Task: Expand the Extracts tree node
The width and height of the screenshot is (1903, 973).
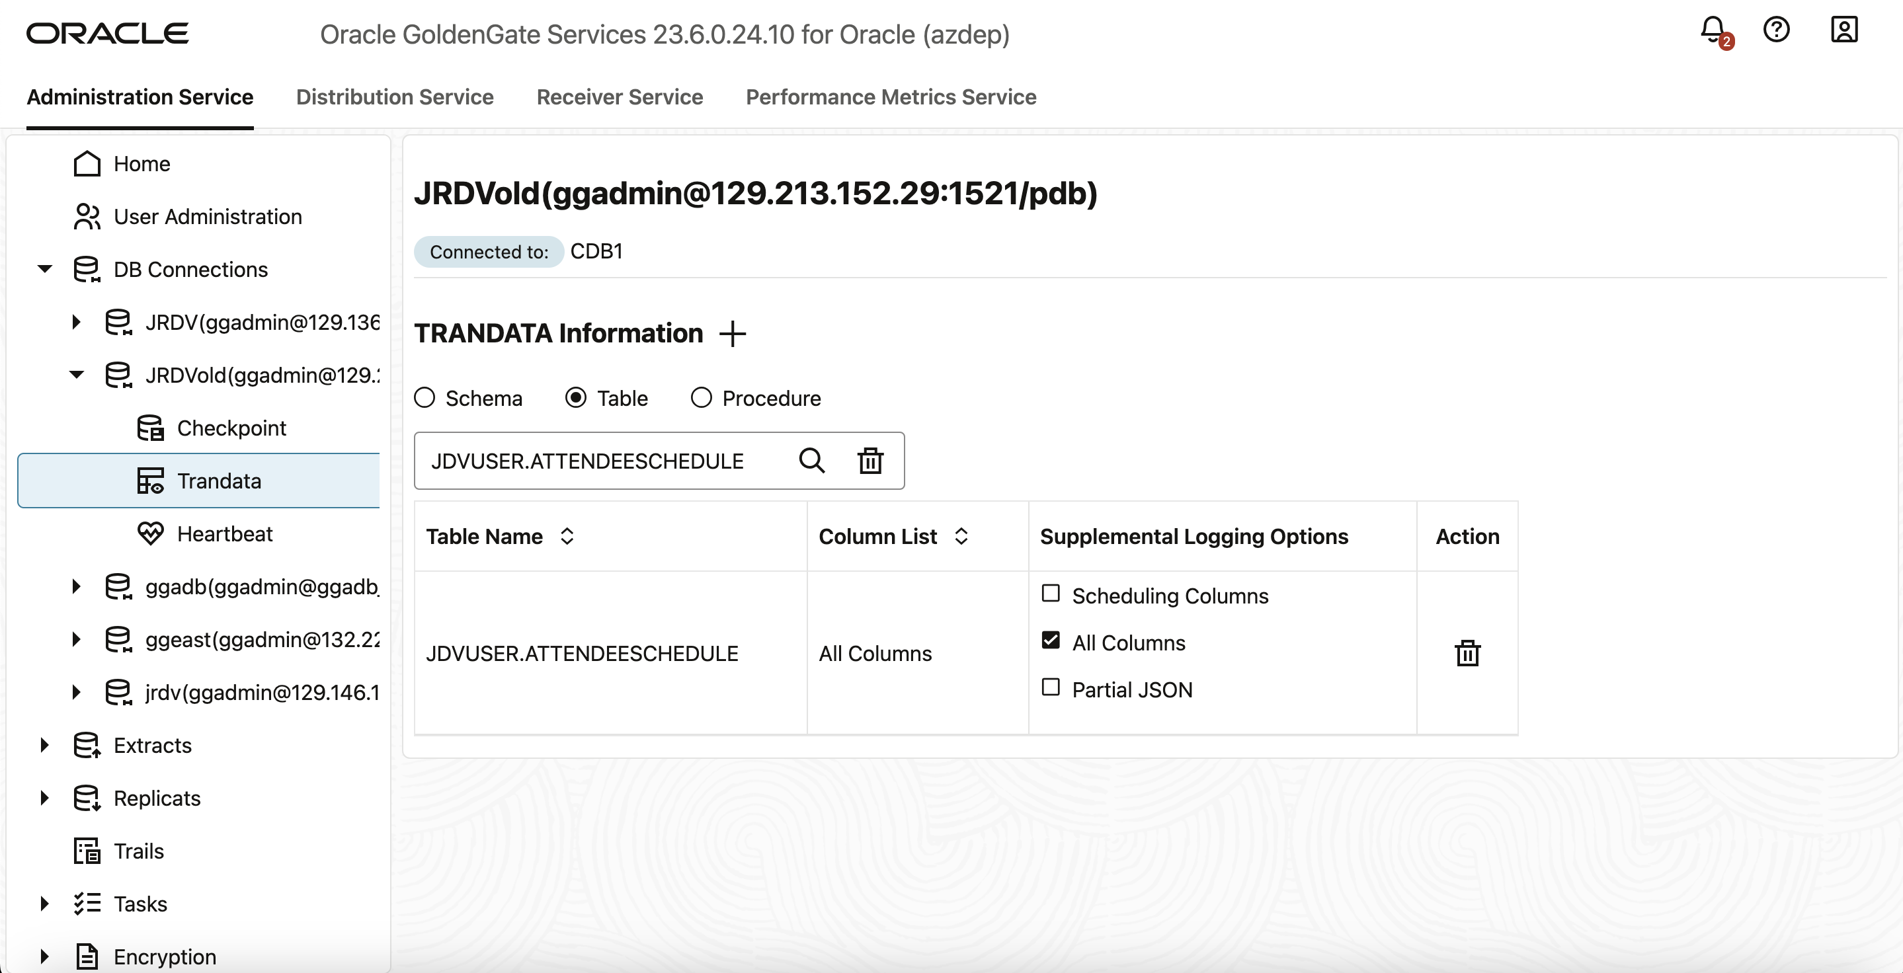Action: coord(45,745)
